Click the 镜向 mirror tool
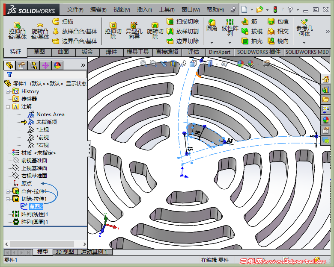Viewport: 334px width, 267px height. click(x=278, y=41)
